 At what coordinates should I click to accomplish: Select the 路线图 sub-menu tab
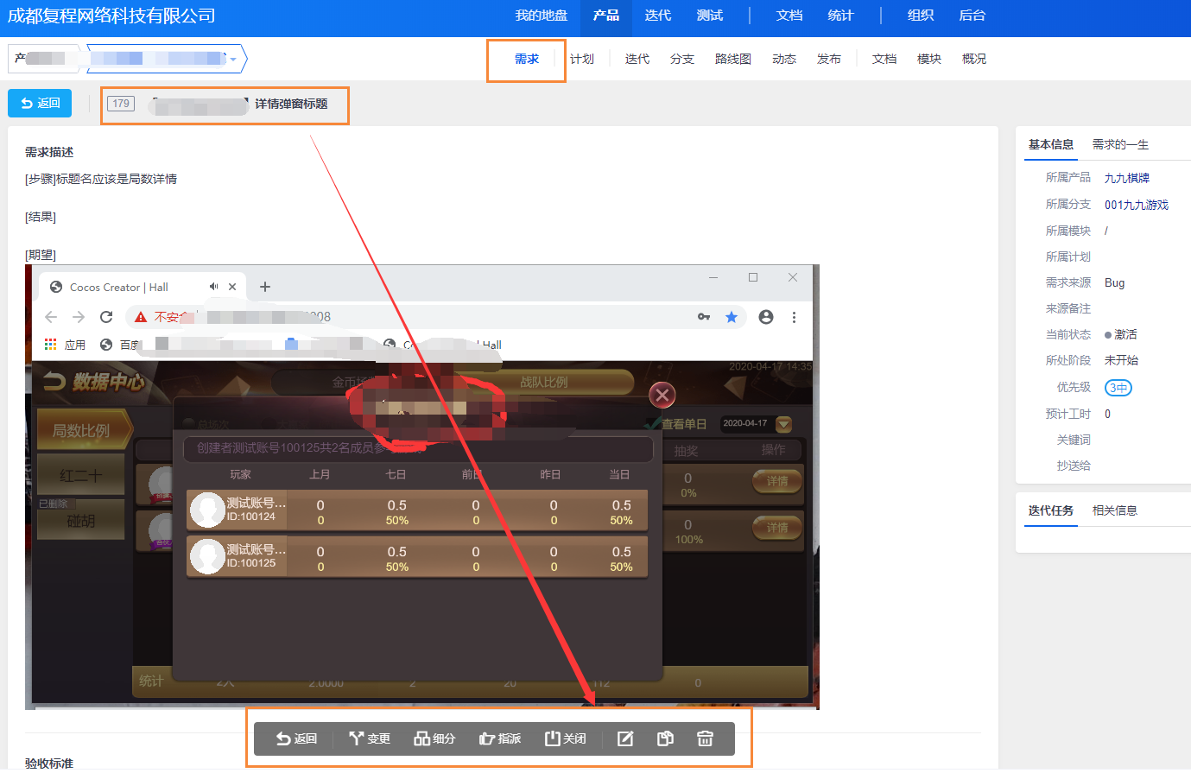tap(733, 59)
